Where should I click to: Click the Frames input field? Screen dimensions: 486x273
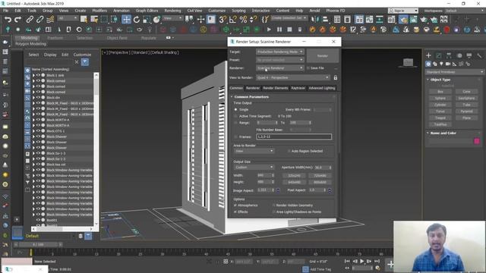click(294, 136)
